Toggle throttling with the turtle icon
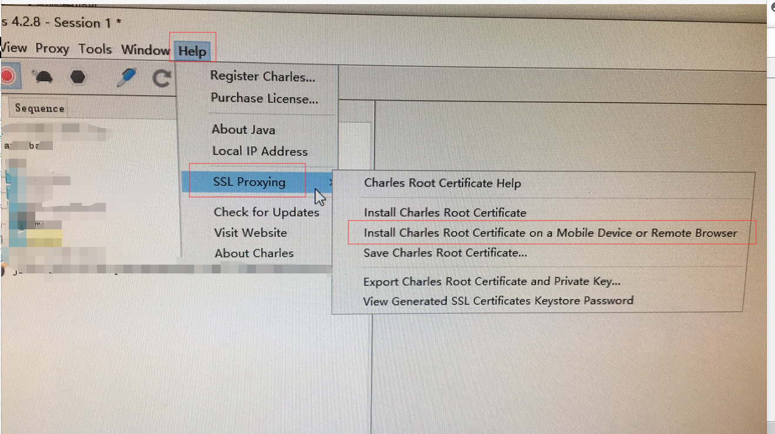 coord(43,77)
